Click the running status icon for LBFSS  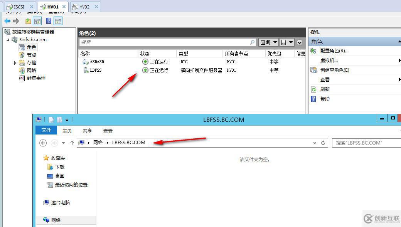tap(145, 70)
